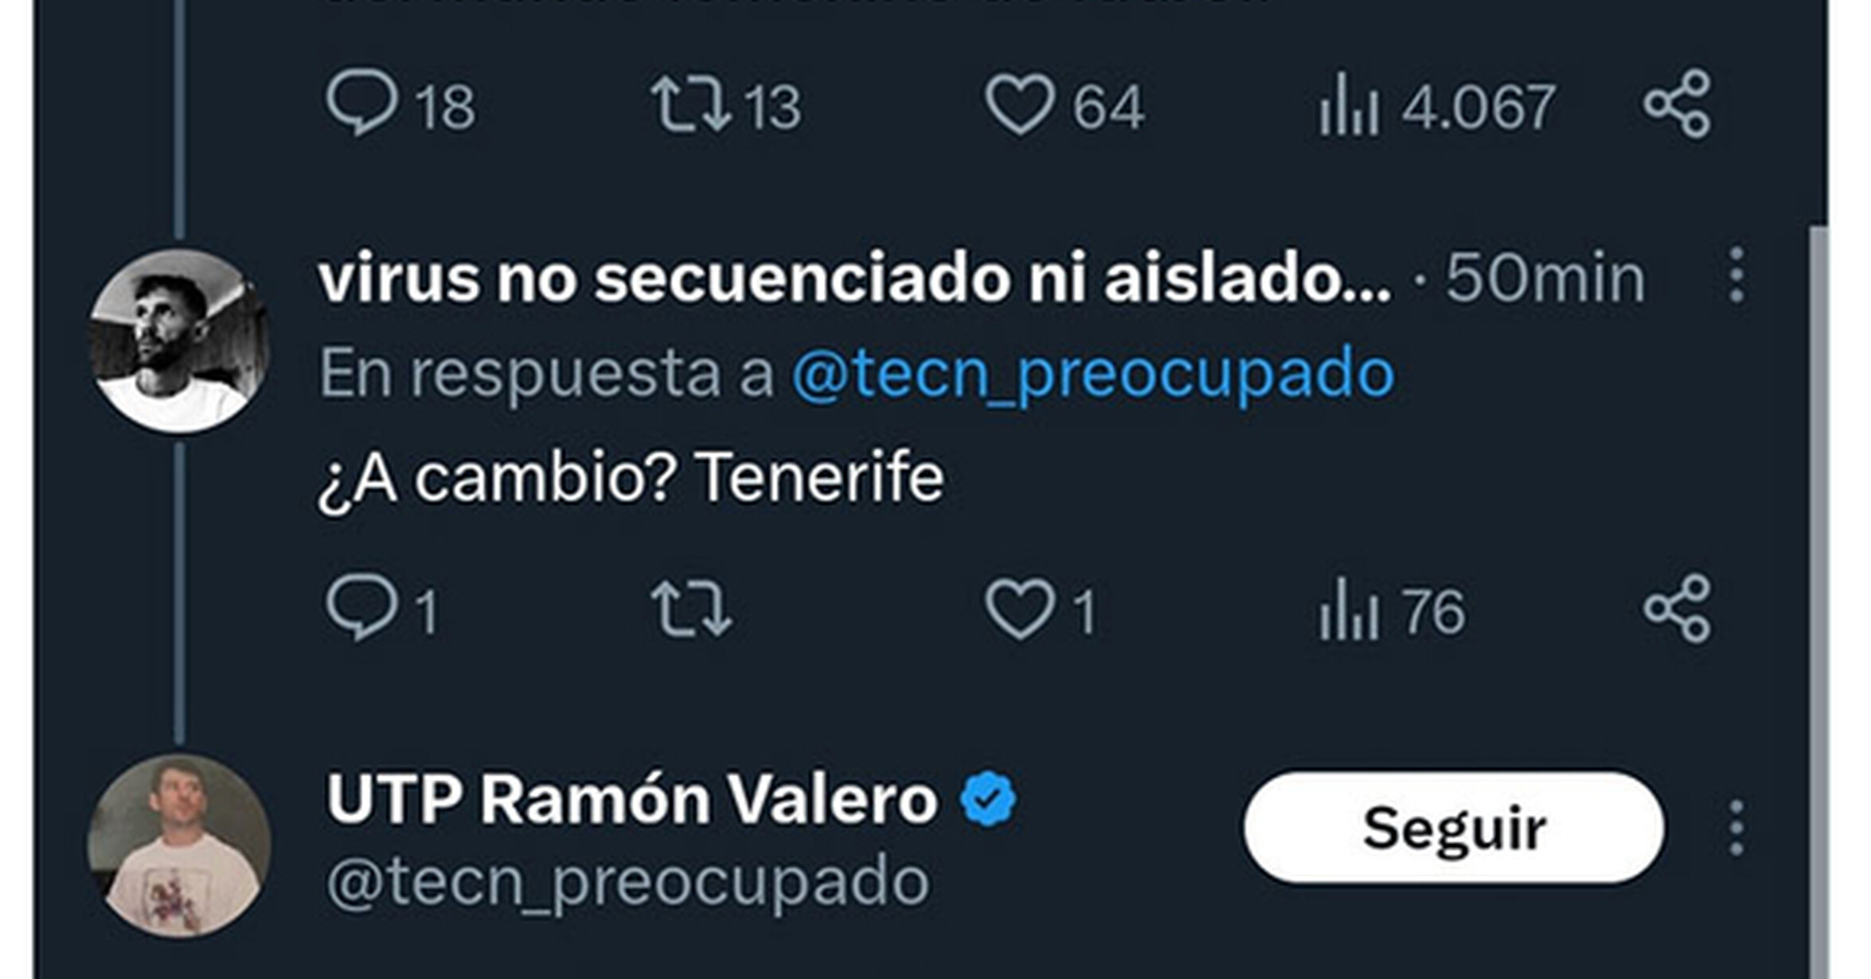The width and height of the screenshot is (1871, 979).
Task: Follow UTP Ramón Valero with Seguir
Action: 1454,828
